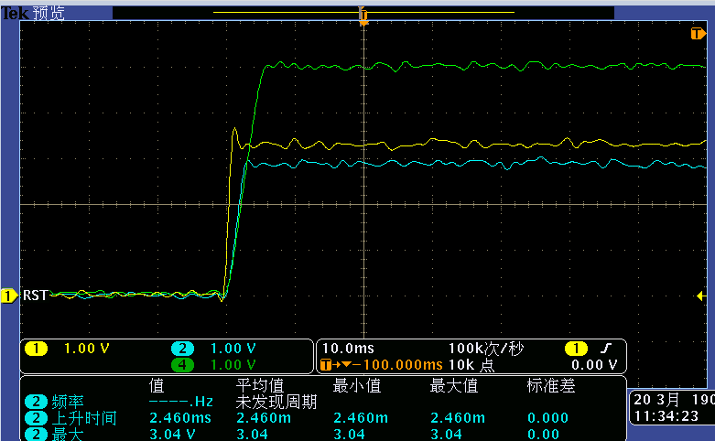Click the date and time display box
The height and width of the screenshot is (441, 715).
[671, 407]
